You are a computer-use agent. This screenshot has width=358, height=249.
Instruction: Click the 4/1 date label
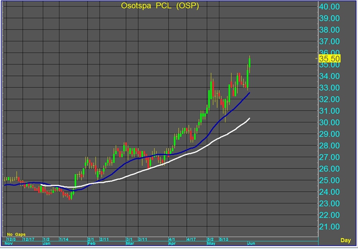tap(172, 239)
